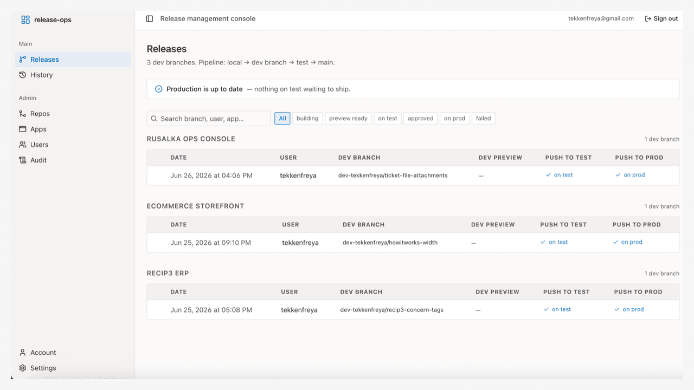Click the ECOMMERCE STOREFRONT heading
The width and height of the screenshot is (694, 390).
196,206
